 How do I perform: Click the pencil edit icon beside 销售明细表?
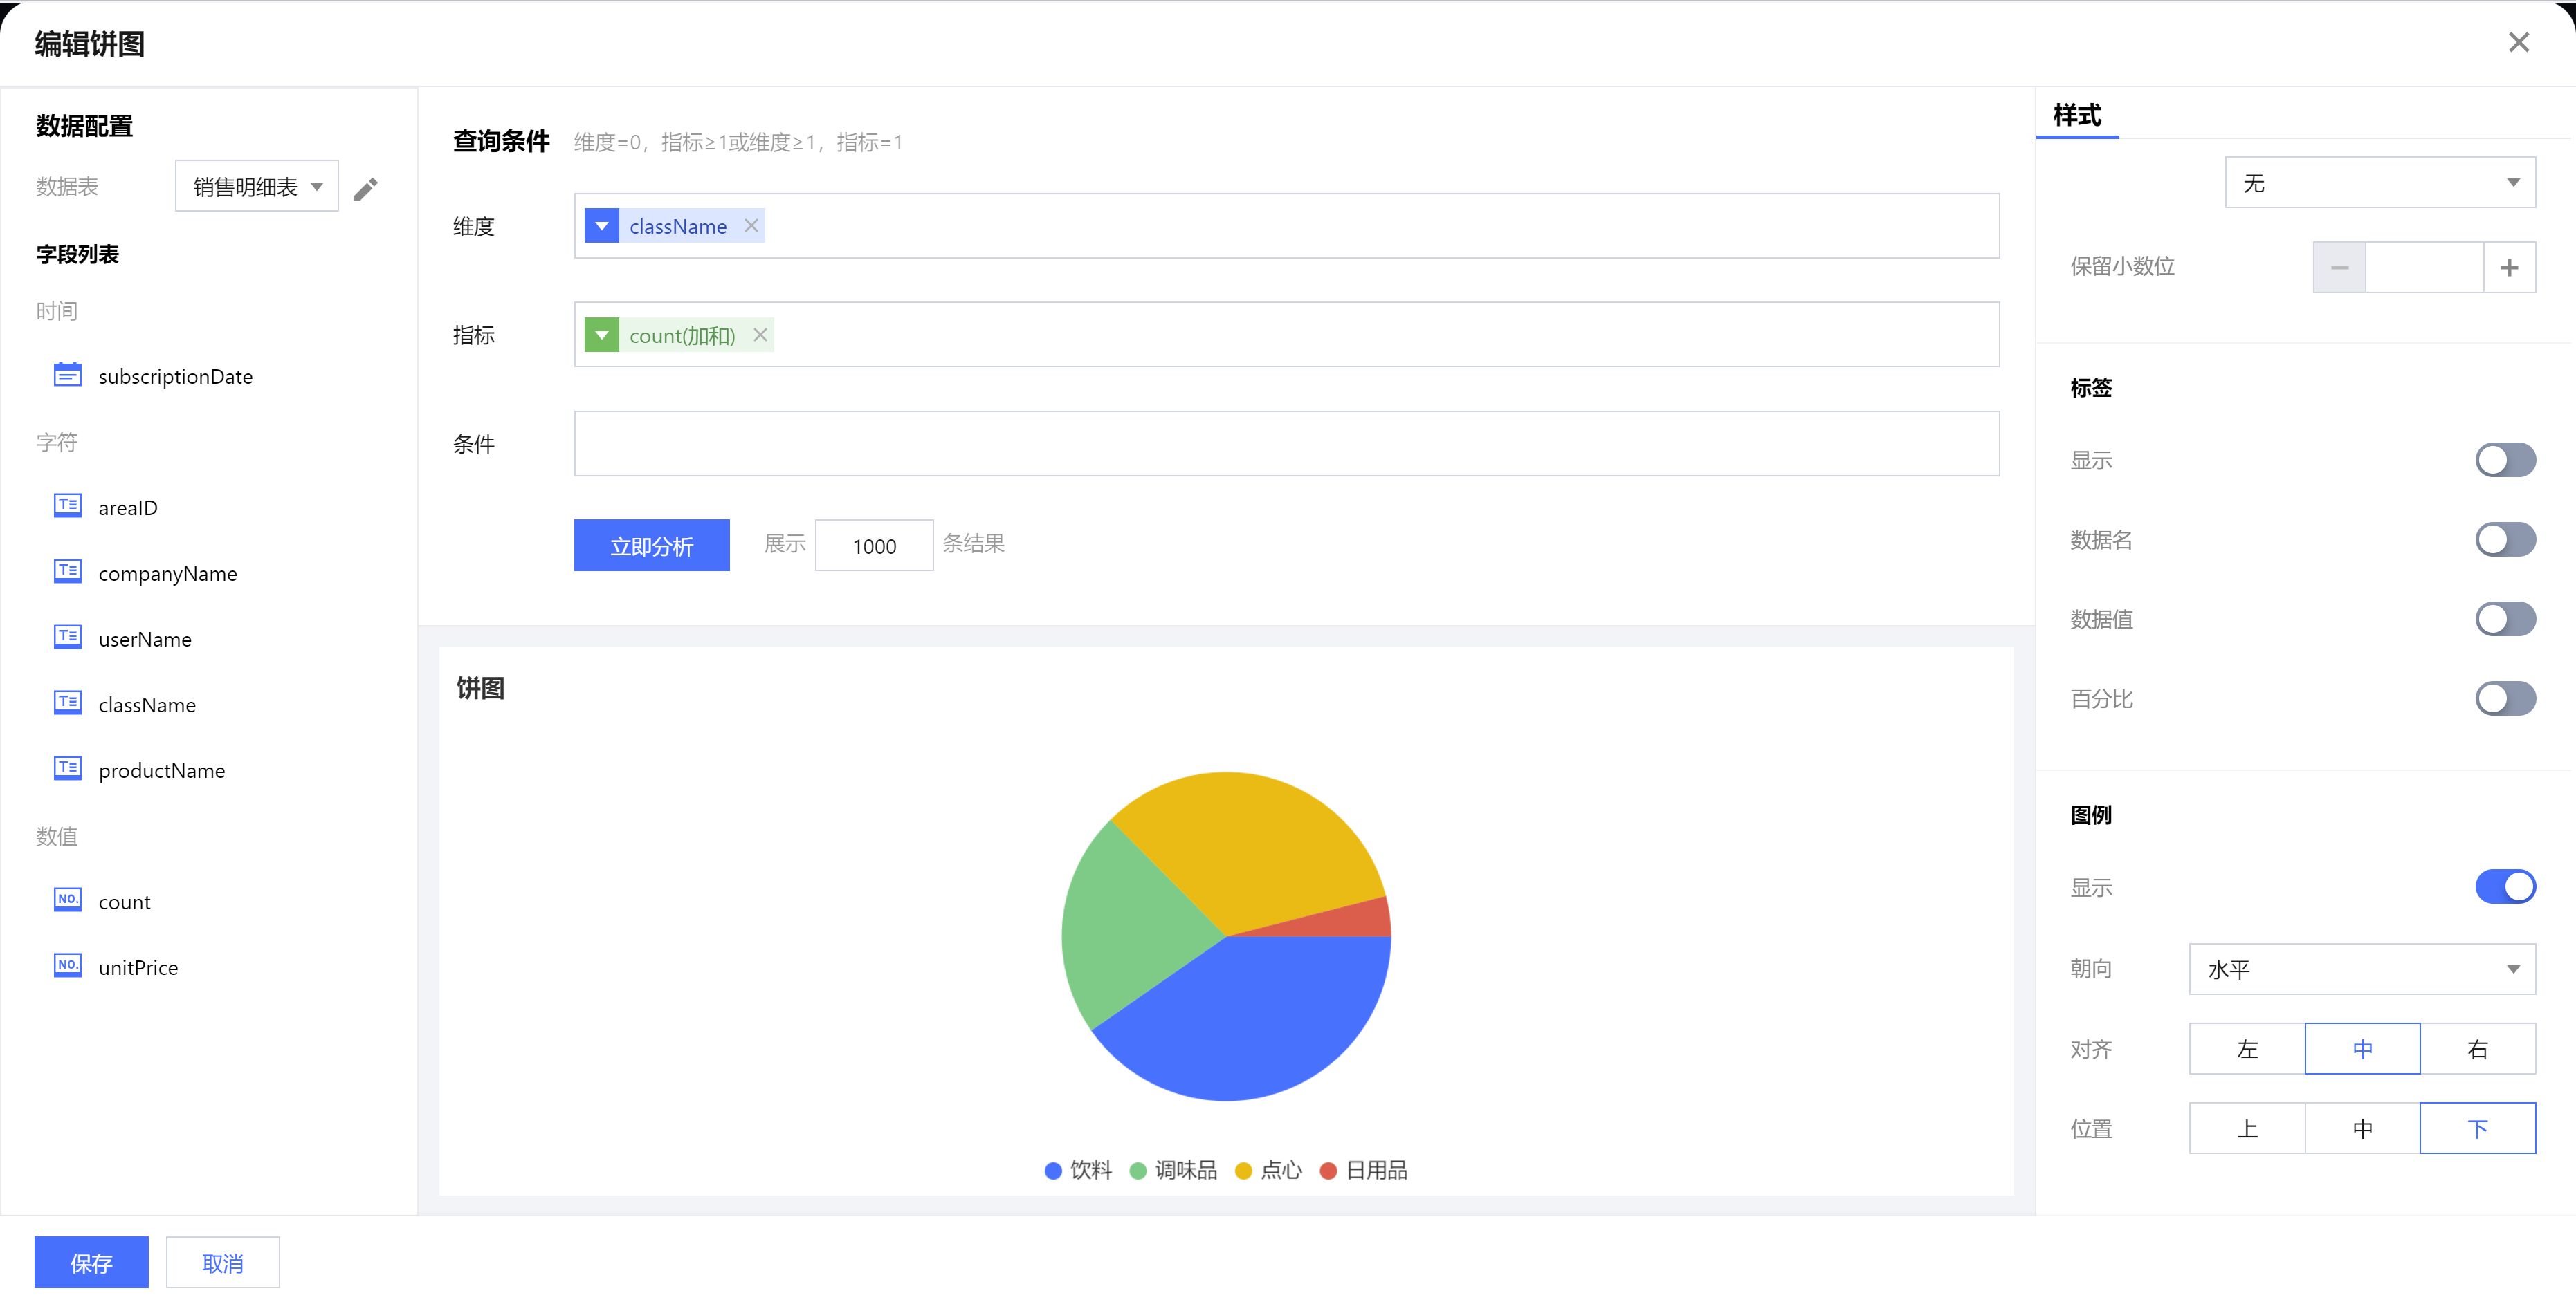click(x=365, y=189)
